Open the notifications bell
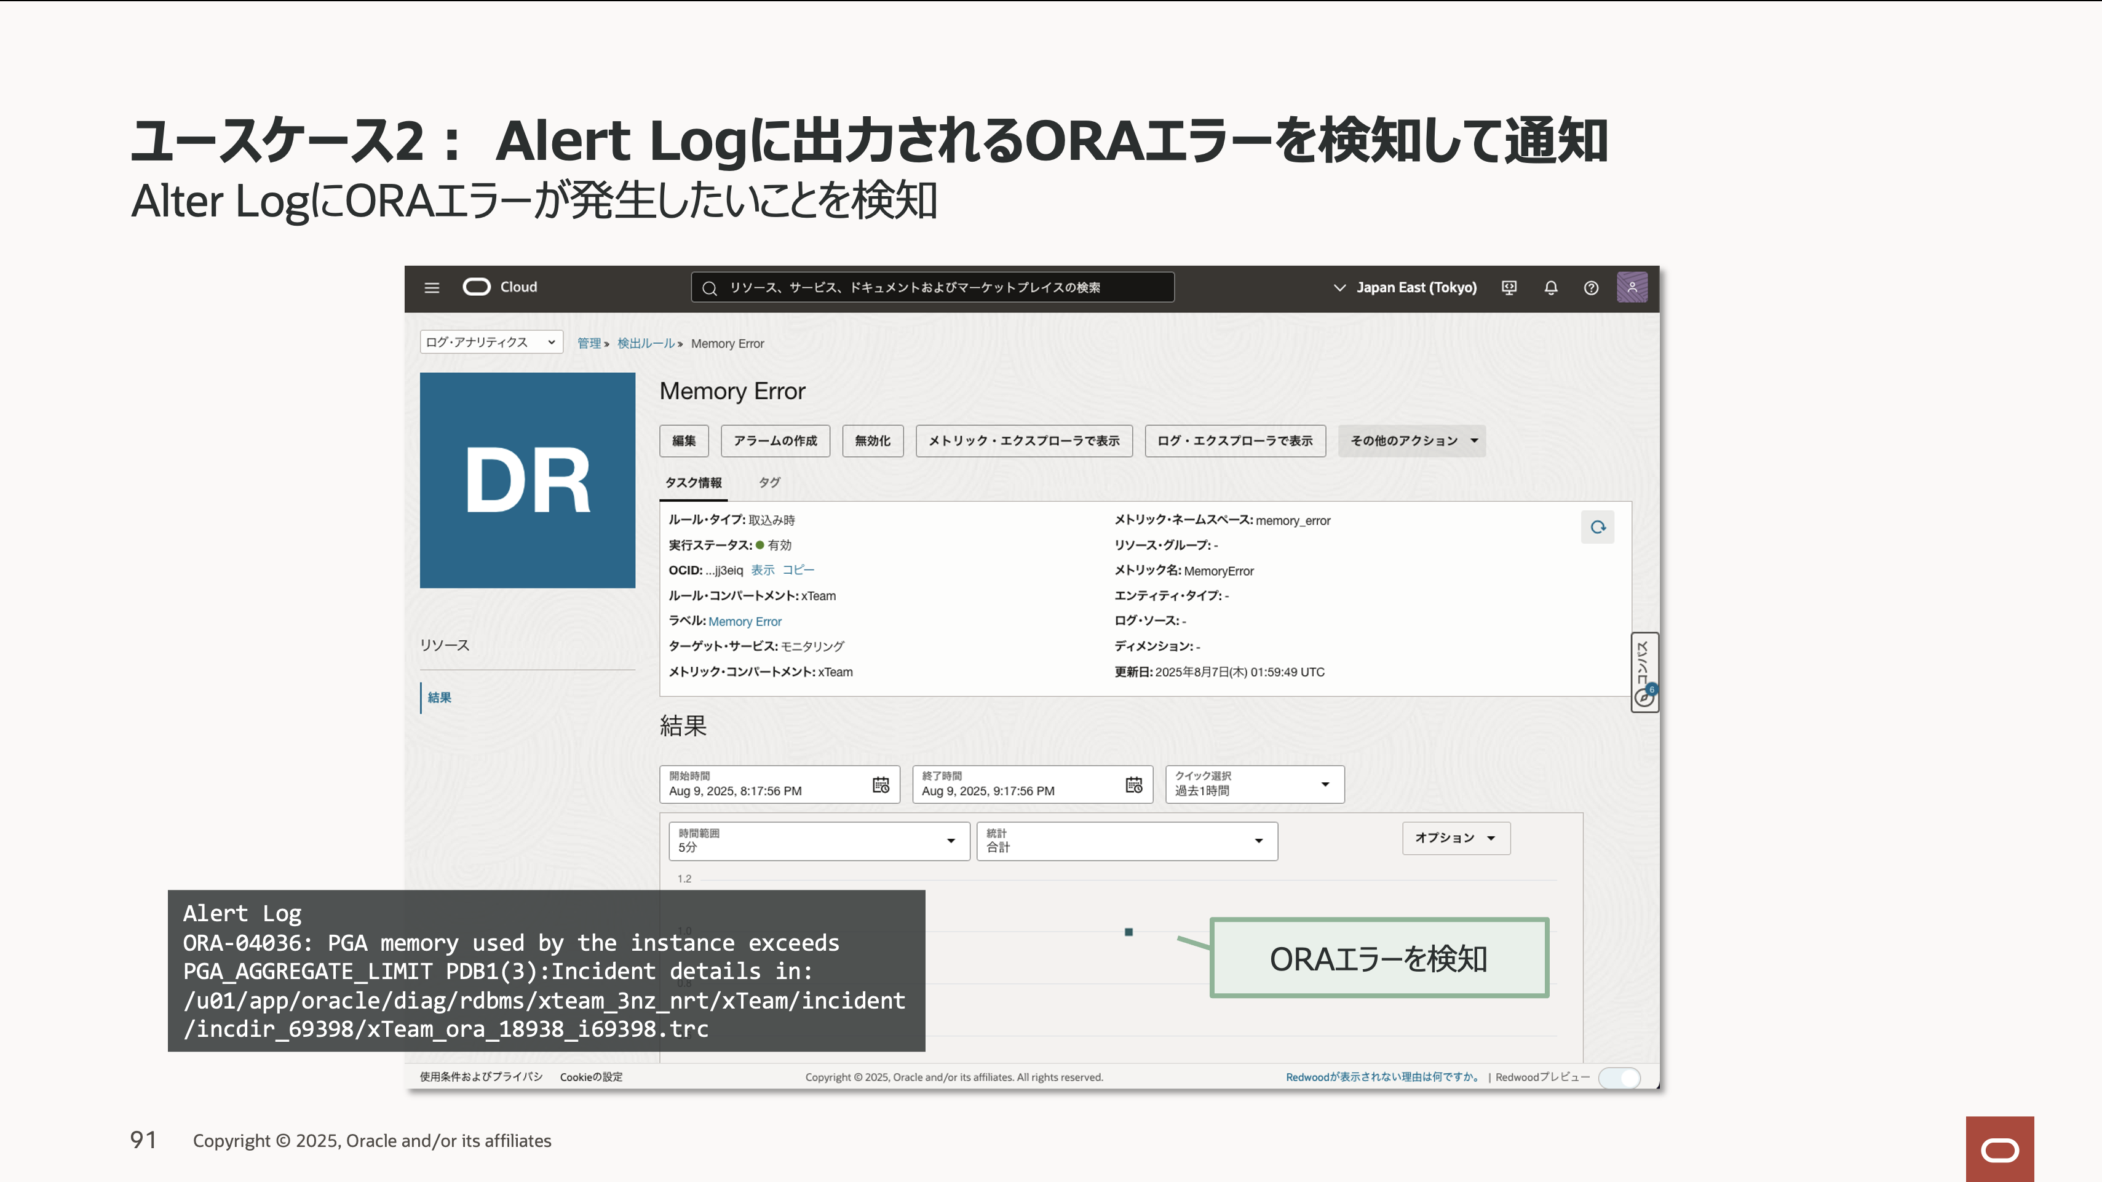The image size is (2102, 1182). pos(1550,287)
